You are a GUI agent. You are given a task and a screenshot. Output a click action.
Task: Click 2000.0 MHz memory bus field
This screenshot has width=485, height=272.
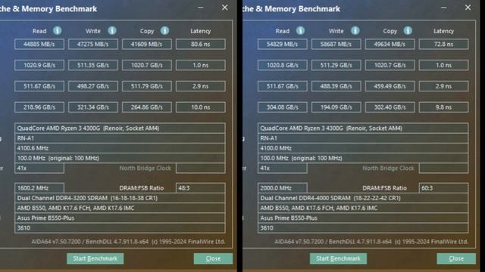click(x=283, y=188)
